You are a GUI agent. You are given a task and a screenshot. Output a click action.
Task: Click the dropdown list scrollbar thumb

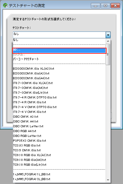coord(108,54)
